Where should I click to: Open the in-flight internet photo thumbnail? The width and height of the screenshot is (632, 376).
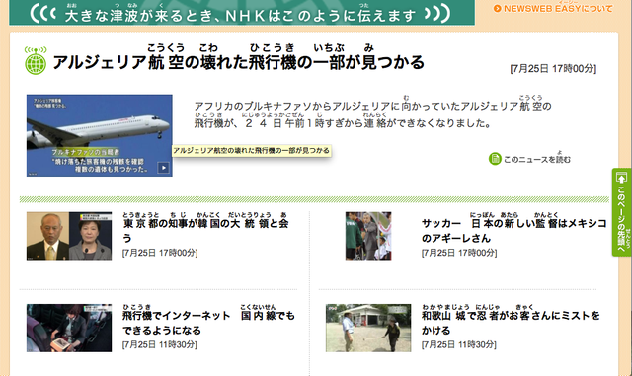tap(69, 328)
